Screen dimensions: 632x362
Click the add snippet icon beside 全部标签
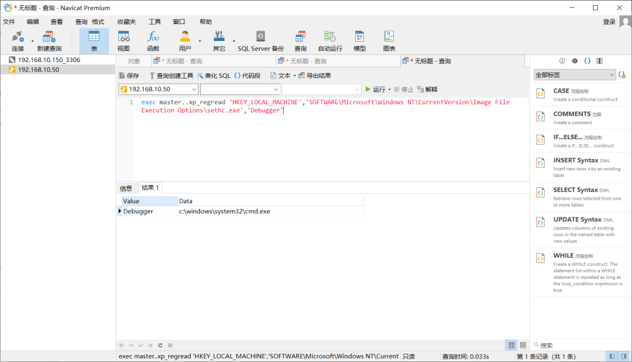click(x=622, y=75)
